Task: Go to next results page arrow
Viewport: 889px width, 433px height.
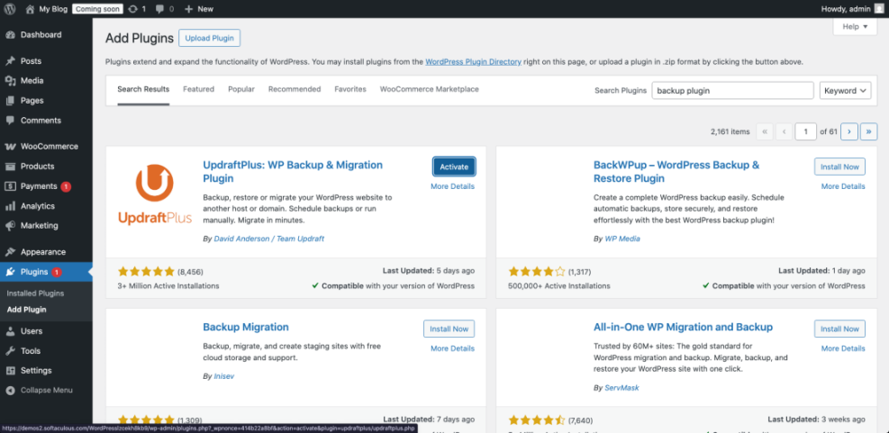Action: point(848,131)
